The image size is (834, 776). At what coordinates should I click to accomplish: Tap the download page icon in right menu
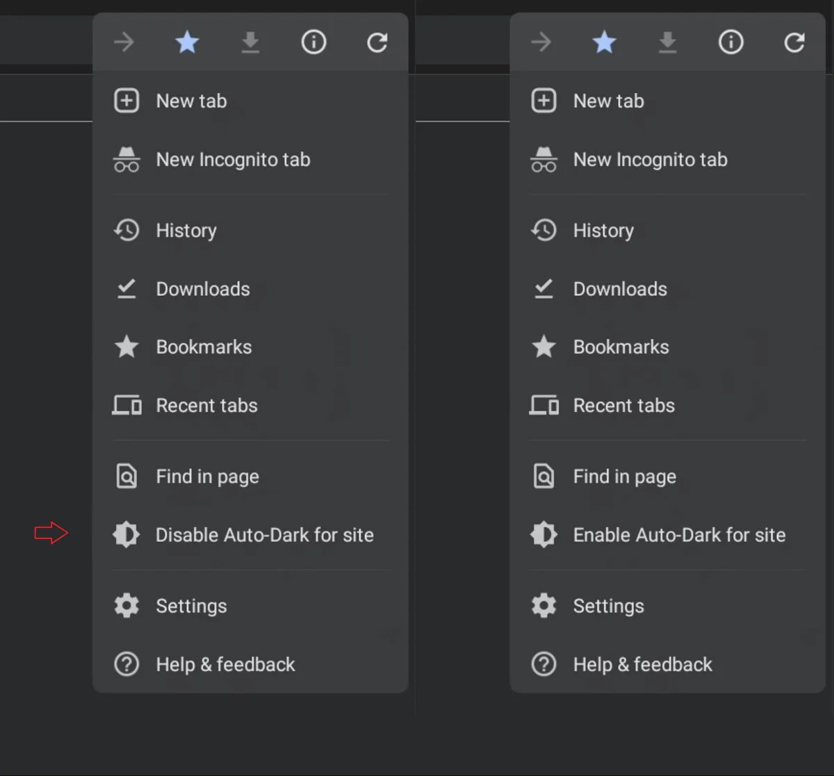click(x=667, y=42)
